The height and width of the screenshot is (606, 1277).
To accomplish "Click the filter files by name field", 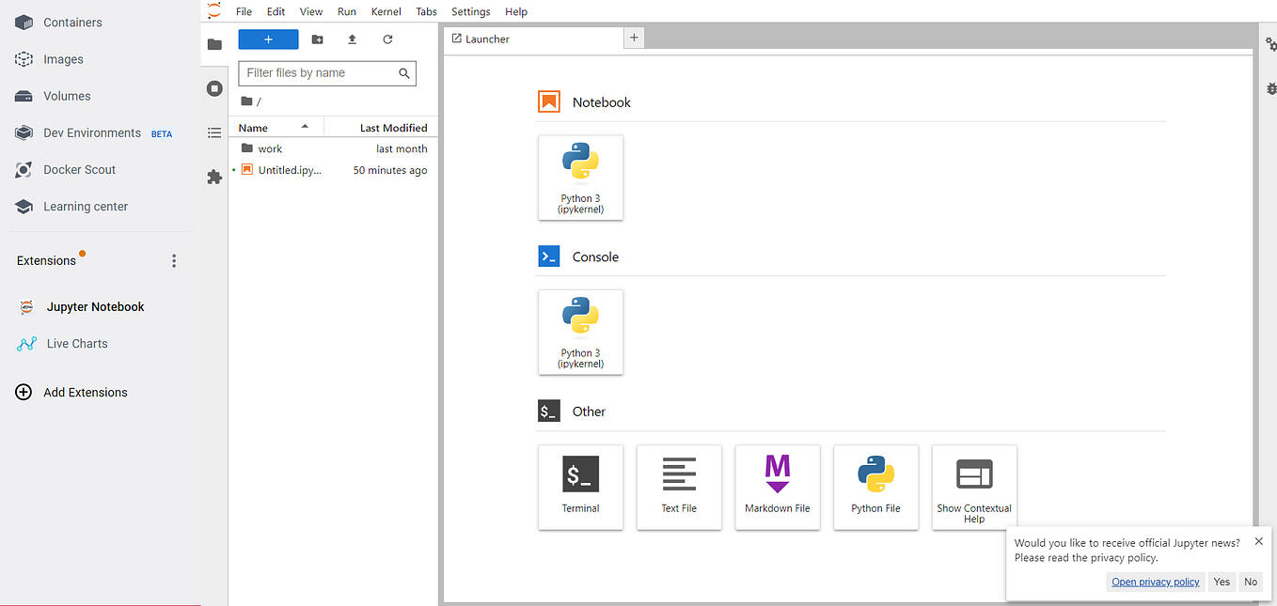I will click(x=320, y=72).
